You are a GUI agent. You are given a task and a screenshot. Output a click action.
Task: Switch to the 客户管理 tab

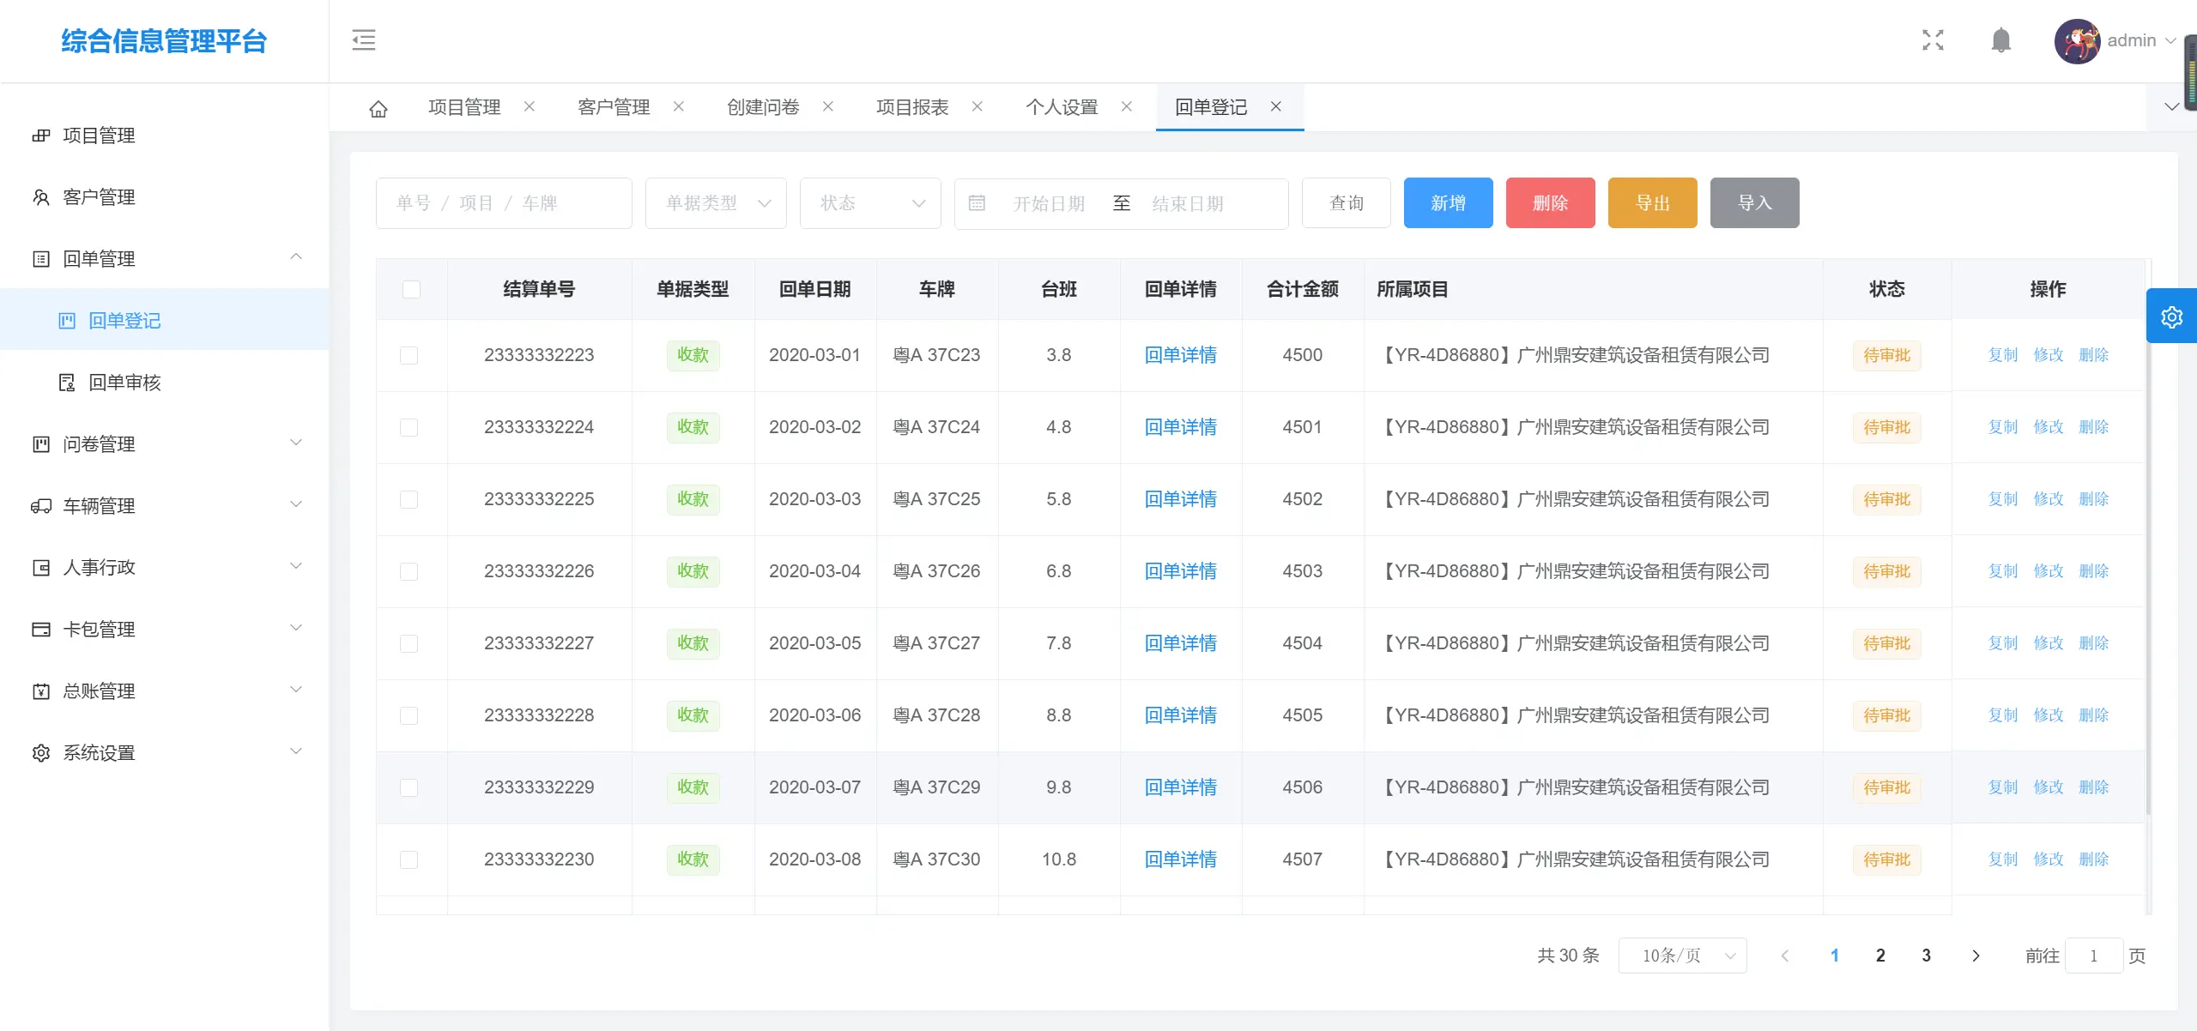coord(614,107)
